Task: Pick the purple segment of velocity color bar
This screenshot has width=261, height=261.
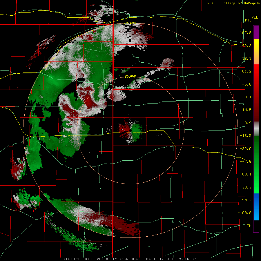Action: (256, 32)
